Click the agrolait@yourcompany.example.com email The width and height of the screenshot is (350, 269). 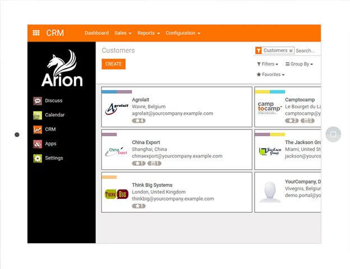[172, 114]
